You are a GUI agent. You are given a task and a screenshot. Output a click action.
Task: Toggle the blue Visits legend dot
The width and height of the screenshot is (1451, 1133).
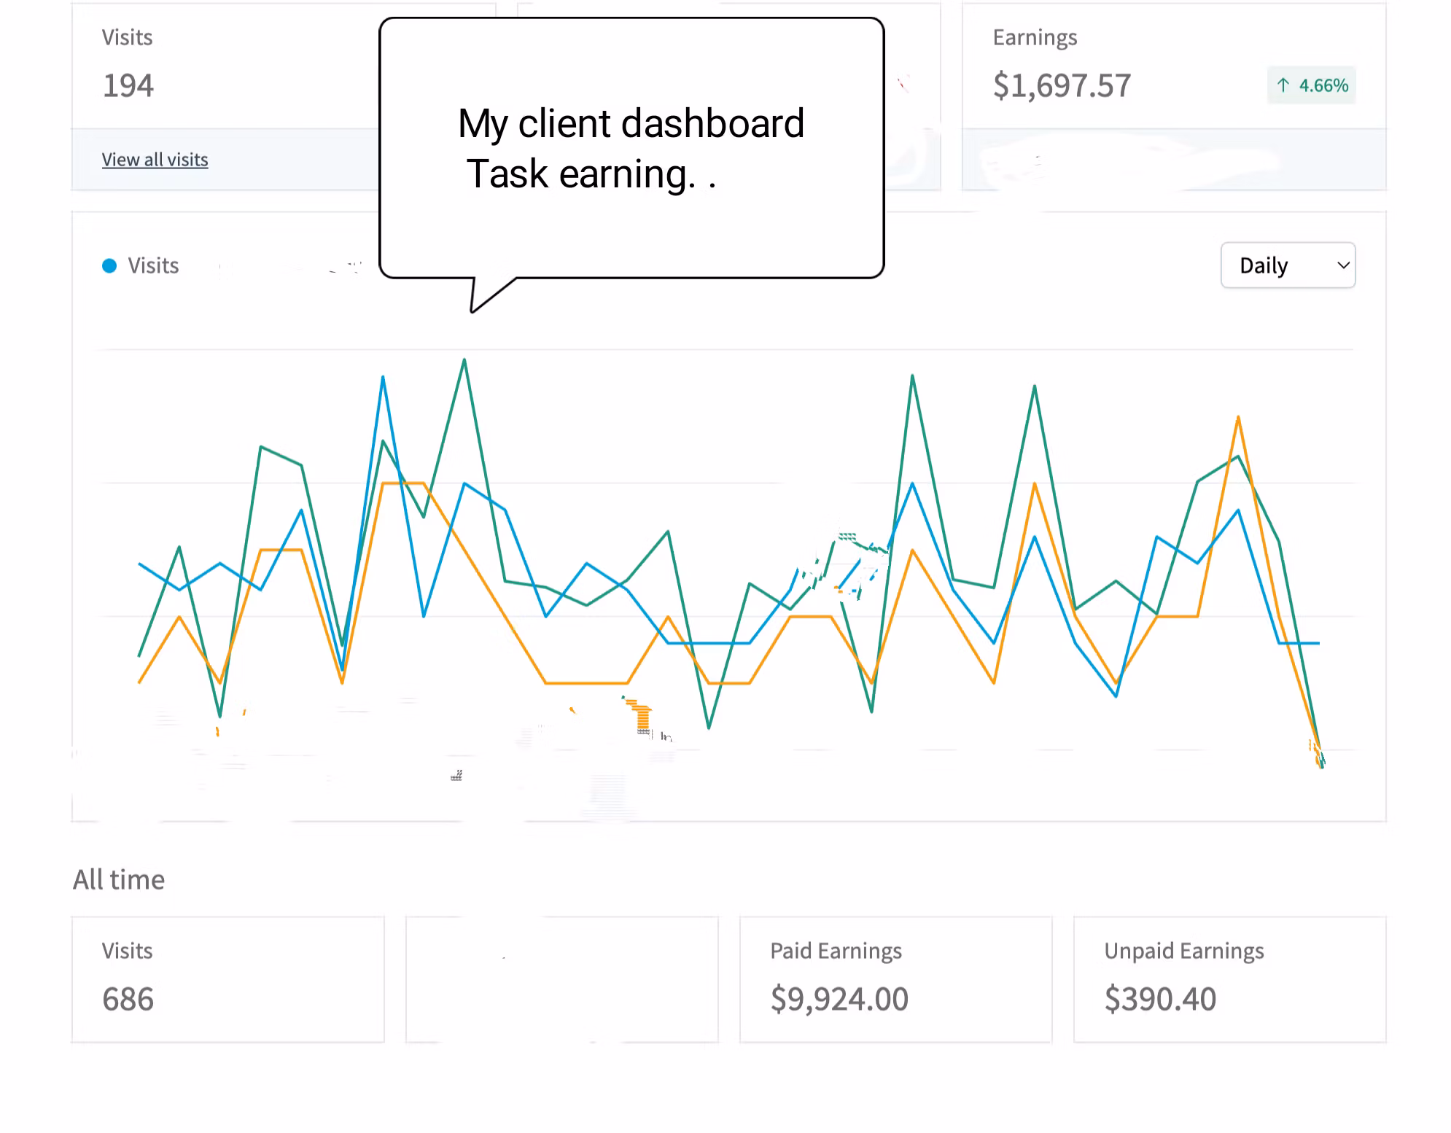pos(109,266)
